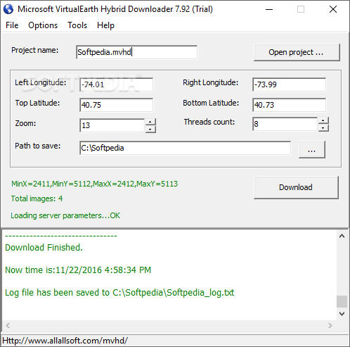Click the log scroll down arrow
This screenshot has height=347, width=350.
[342, 314]
